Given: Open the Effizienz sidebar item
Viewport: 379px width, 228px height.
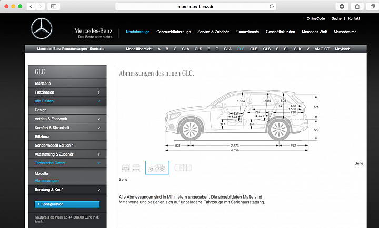Looking at the screenshot, I should click(x=67, y=136).
